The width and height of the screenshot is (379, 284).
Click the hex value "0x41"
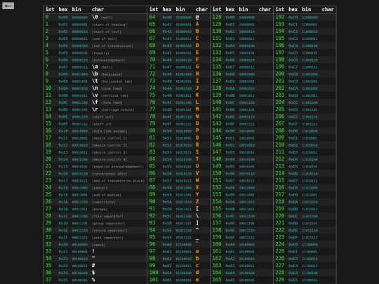pos(167,25)
